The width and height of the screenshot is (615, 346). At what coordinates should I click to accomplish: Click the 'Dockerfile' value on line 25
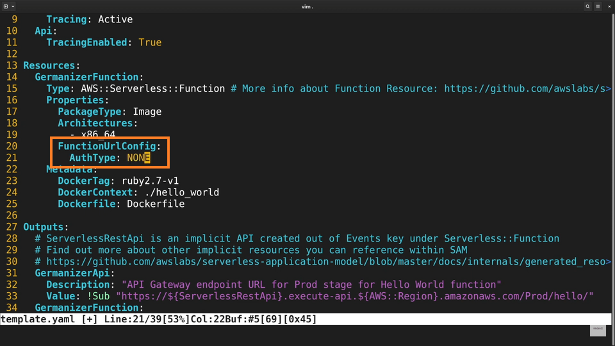click(156, 204)
